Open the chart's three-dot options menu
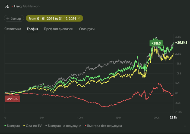The image size is (190, 134). [185, 125]
